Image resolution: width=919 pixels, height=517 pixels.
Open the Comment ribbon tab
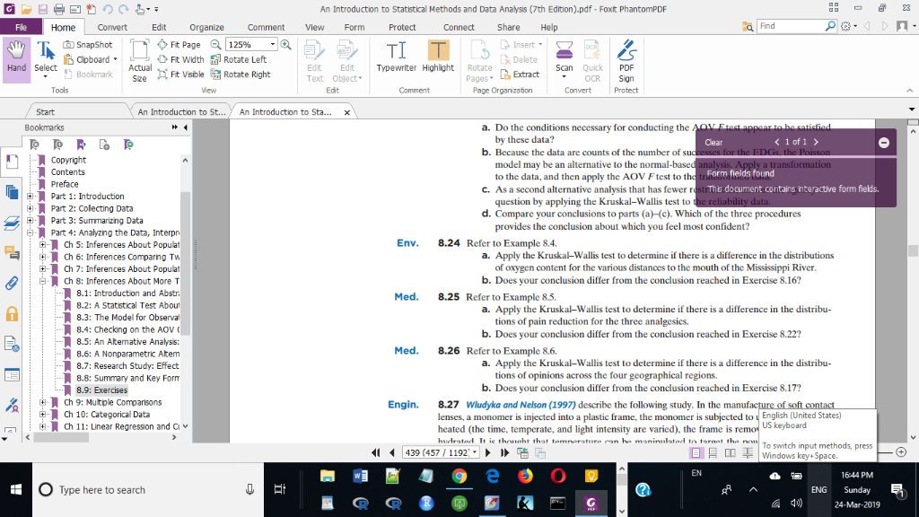(x=266, y=28)
